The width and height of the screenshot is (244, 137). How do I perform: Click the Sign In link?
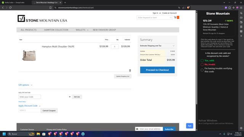155,13
